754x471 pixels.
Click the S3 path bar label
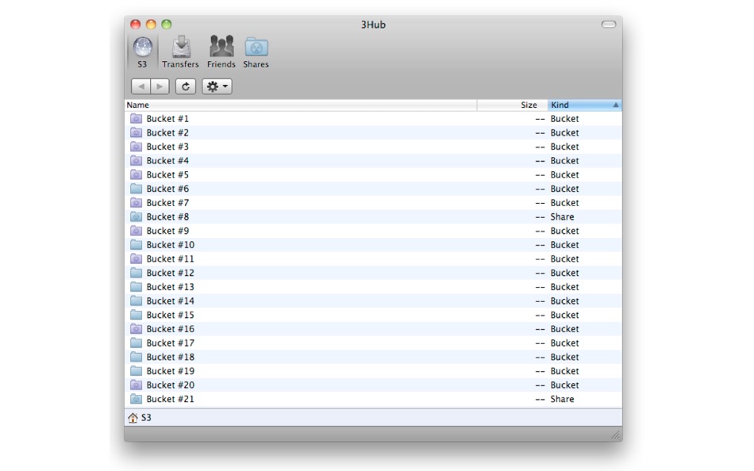pos(146,417)
